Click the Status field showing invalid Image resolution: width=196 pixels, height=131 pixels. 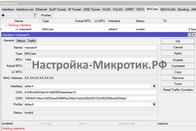(90, 113)
